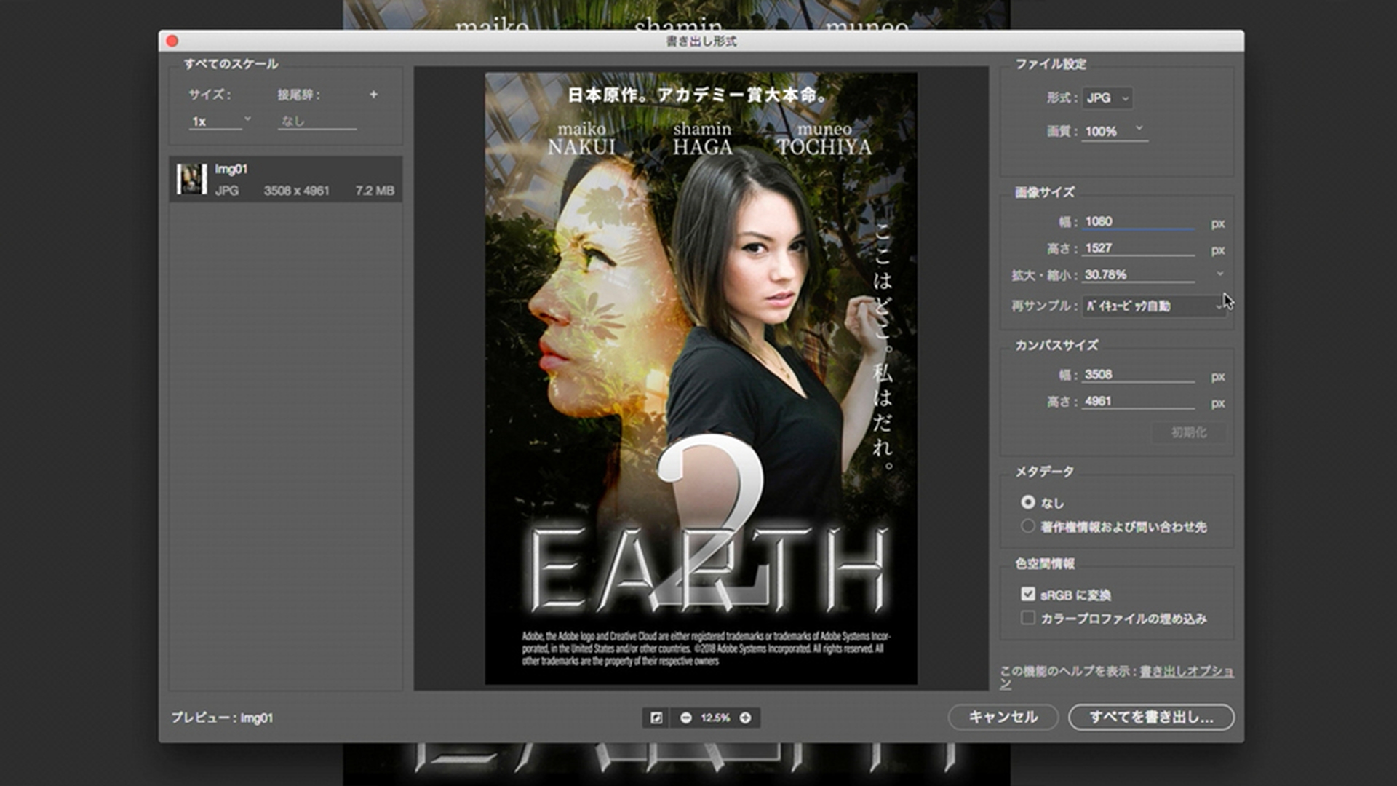Click the canvas height 4961 field
Viewport: 1397px width, 786px height.
point(1138,401)
